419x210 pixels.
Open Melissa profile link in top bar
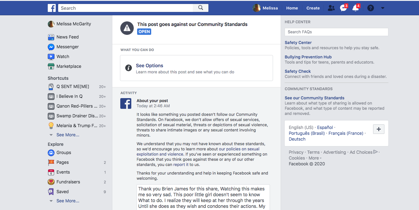(x=270, y=8)
